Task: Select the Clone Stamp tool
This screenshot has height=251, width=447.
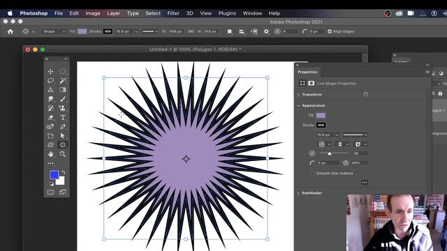Action: tap(63, 108)
